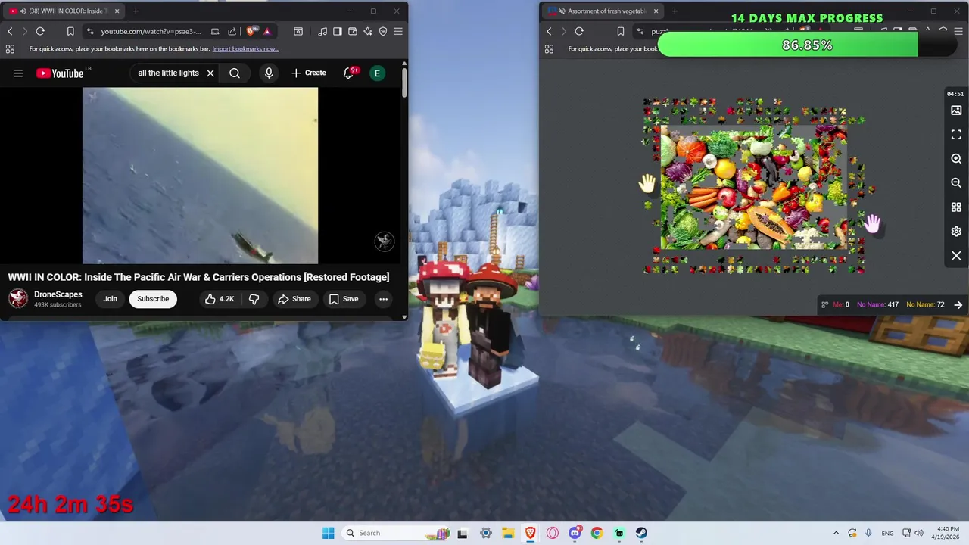Image resolution: width=969 pixels, height=545 pixels.
Task: Clear the YouTube search text
Action: 210,73
